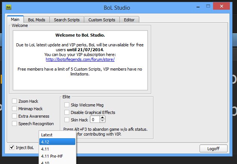Screen dimensions: 237x164
Task: Close the BoL Studio window
Action: 221,6
